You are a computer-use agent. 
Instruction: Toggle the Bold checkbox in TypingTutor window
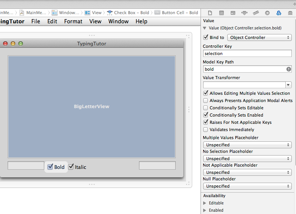(x=50, y=167)
